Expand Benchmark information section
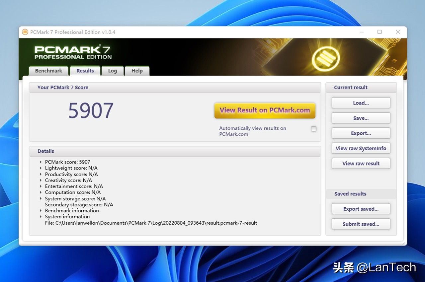Image resolution: width=425 pixels, height=282 pixels. point(41,211)
